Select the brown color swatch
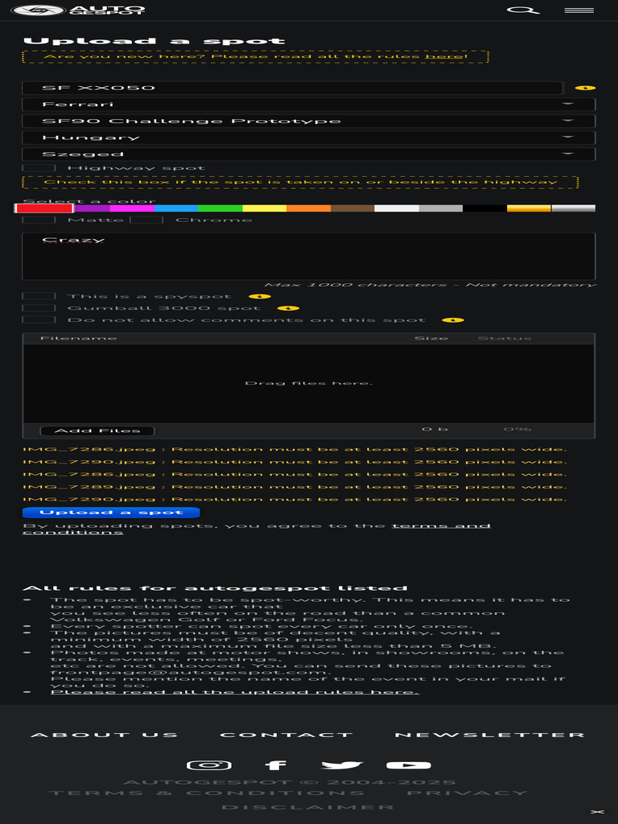 [x=352, y=208]
